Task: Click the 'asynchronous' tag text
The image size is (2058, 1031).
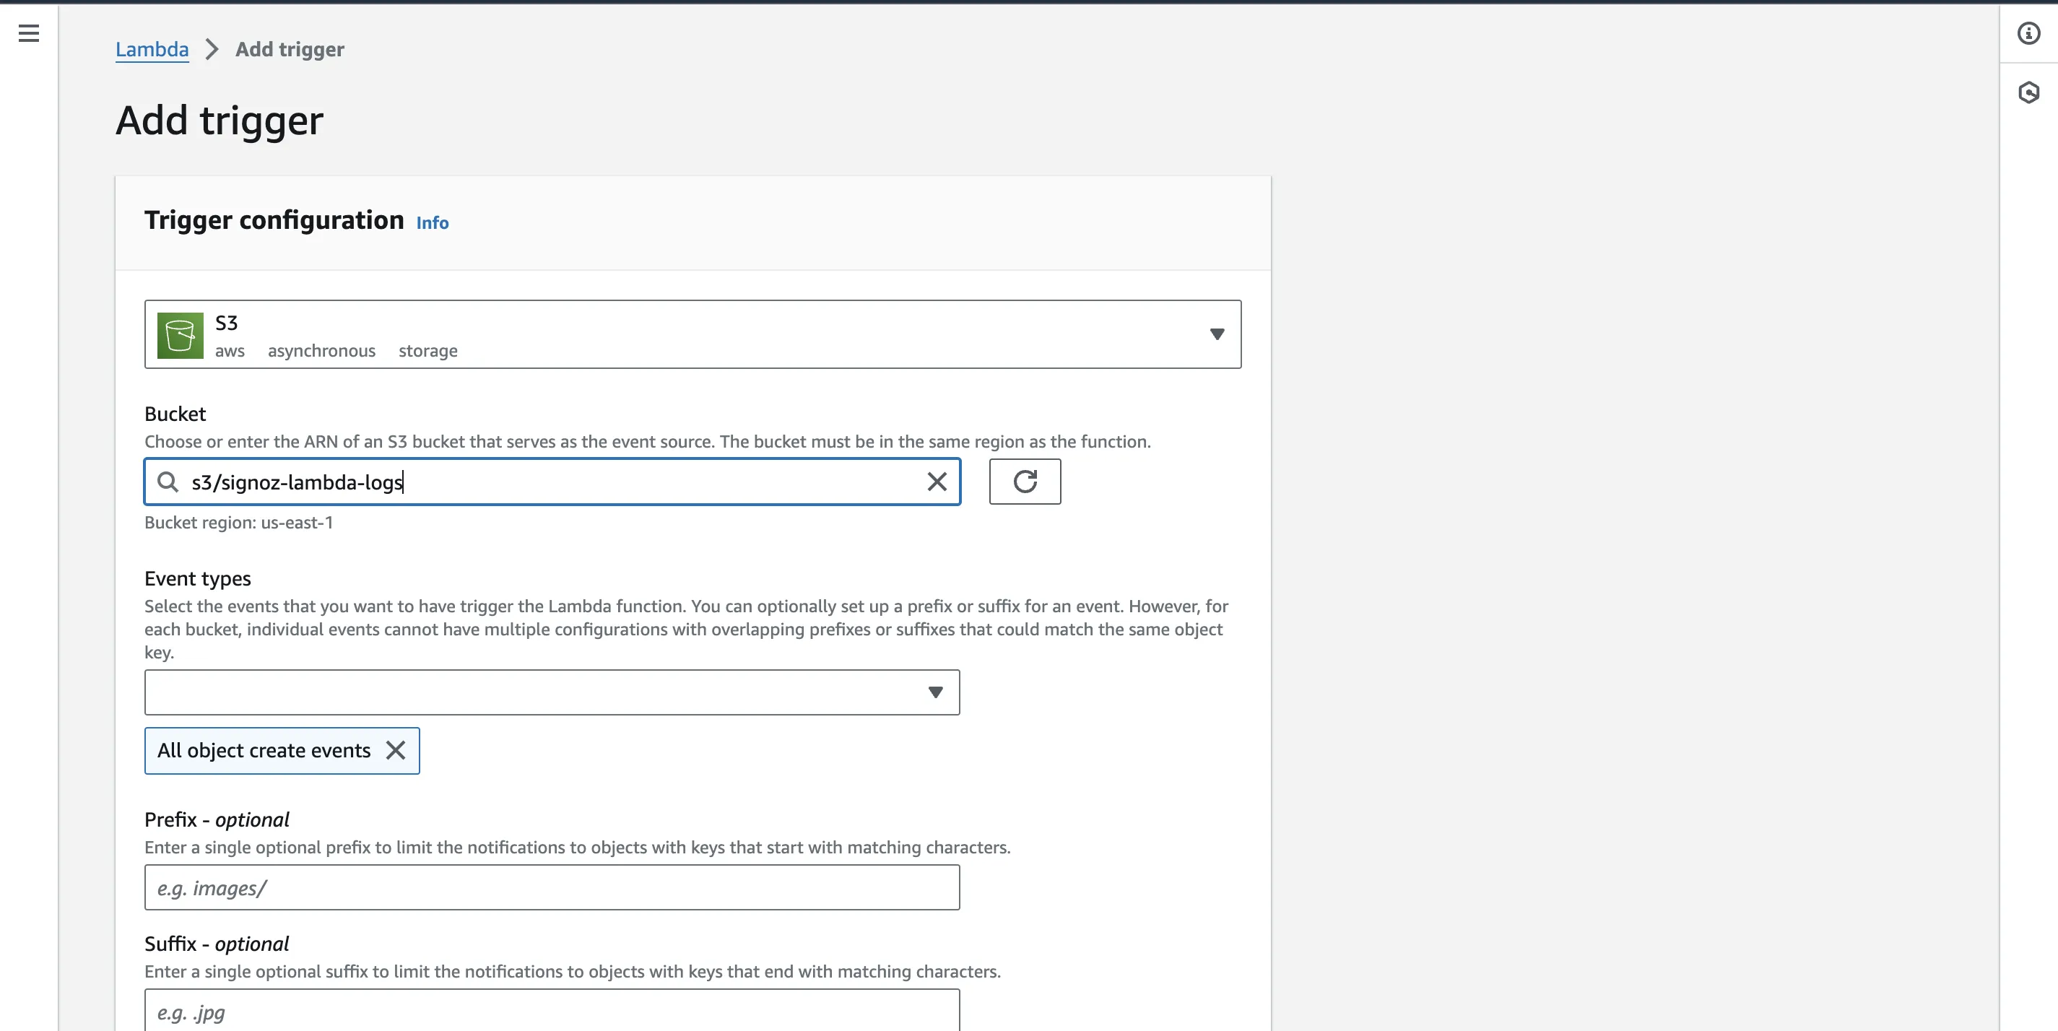Action: click(321, 351)
